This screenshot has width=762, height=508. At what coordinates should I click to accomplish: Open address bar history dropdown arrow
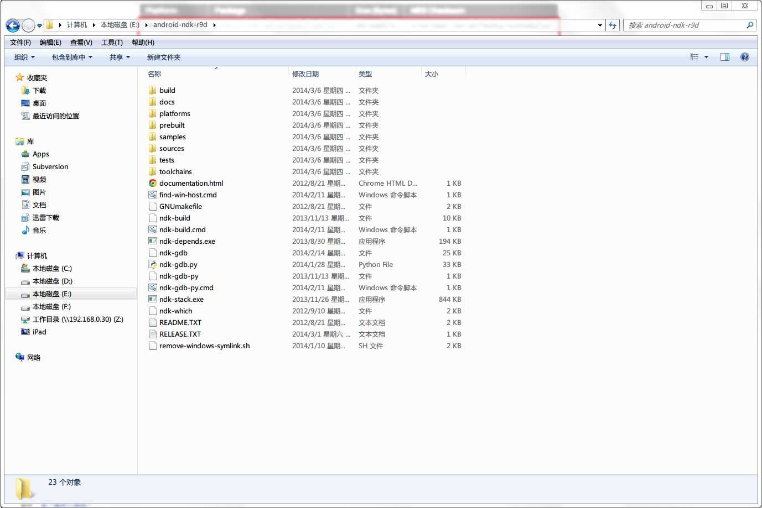pos(600,25)
